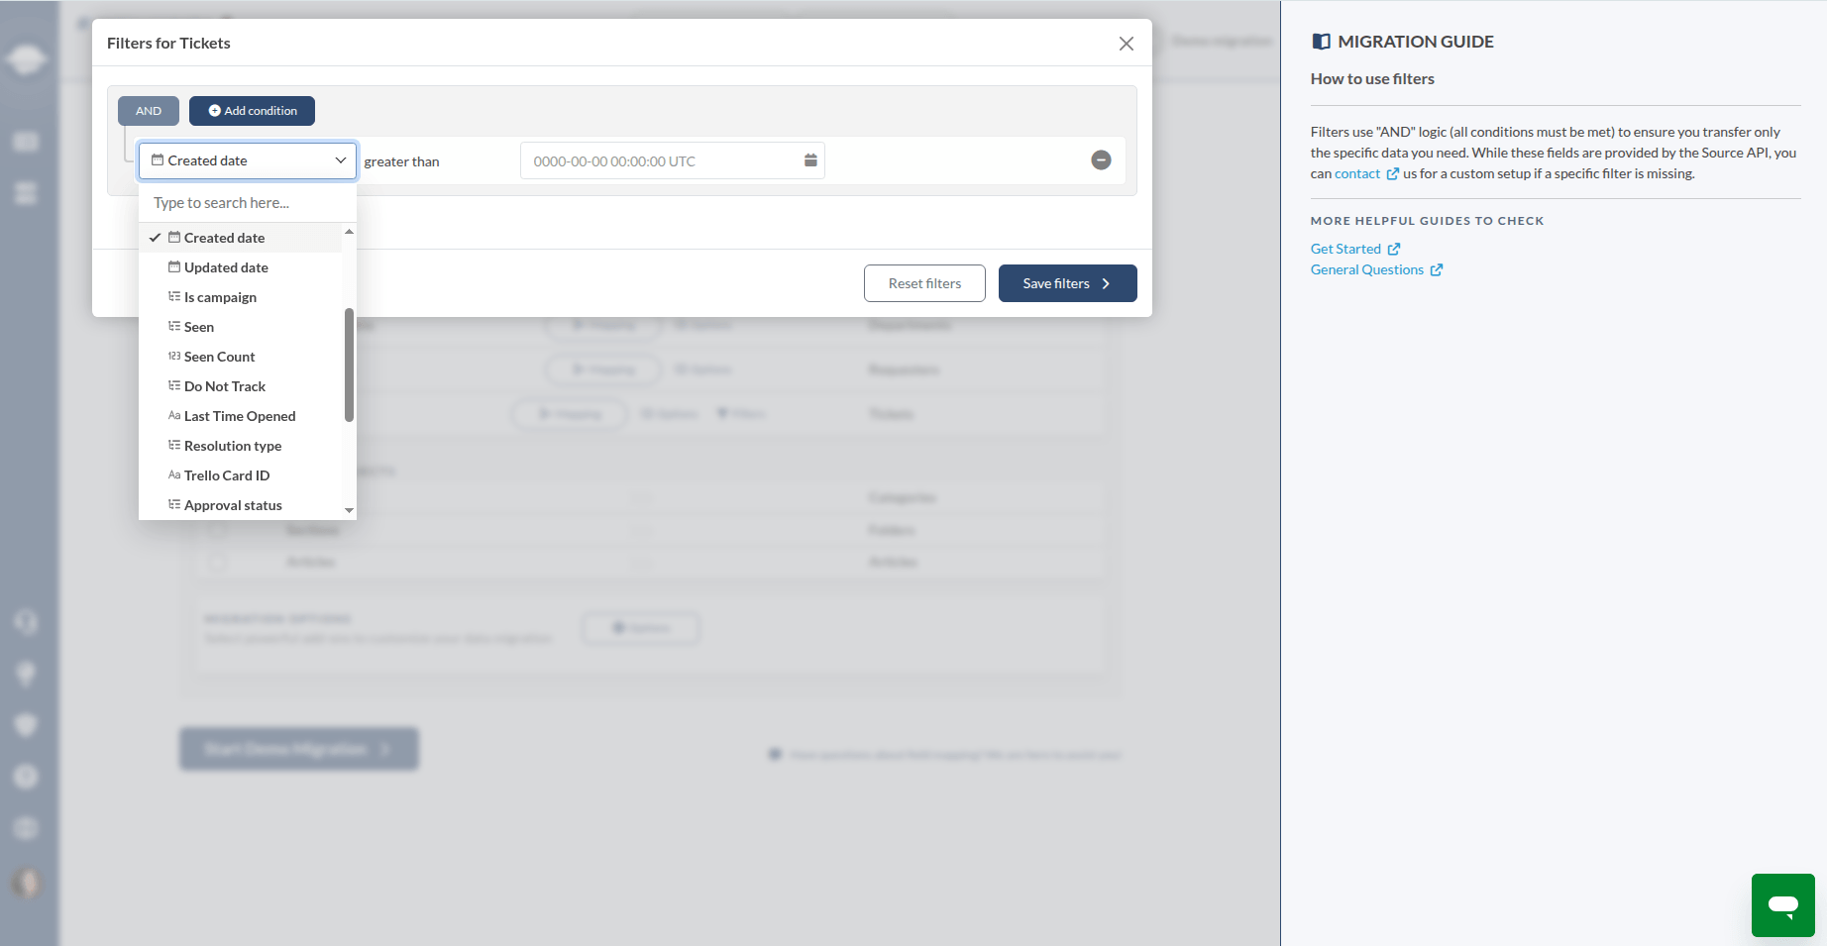
Task: Open the contact link in migration guide
Action: [1357, 173]
